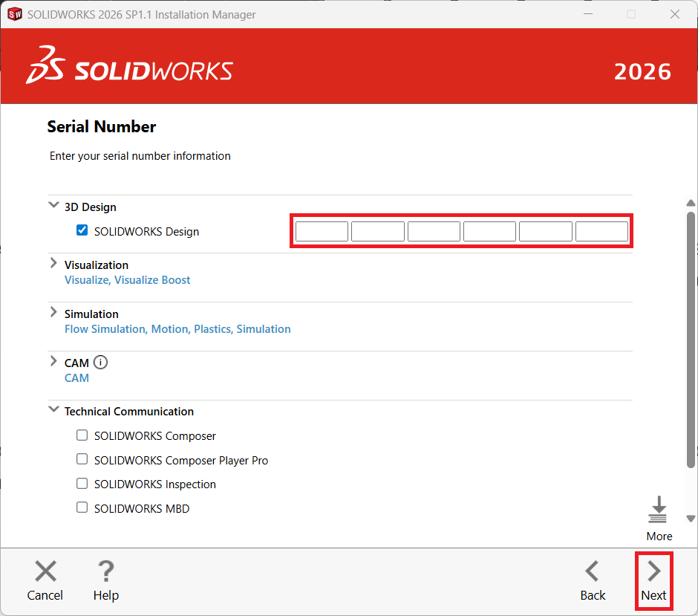The width and height of the screenshot is (698, 616).
Task: Open the Visualize, Visualize Boost link
Action: click(x=127, y=280)
